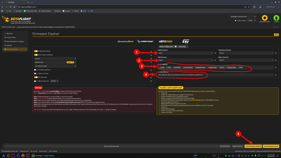The height and width of the screenshot is (158, 281).
Task: Click the Betaflight bee logo
Action: pos(5,19)
